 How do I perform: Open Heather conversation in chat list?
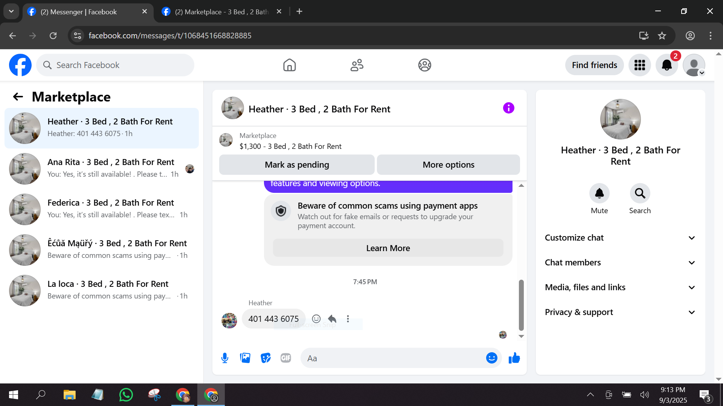[x=102, y=128]
